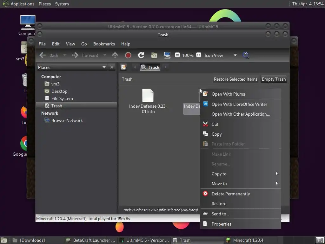Choose Cut from the context menu
This screenshot has width=325, height=244.
point(241,124)
